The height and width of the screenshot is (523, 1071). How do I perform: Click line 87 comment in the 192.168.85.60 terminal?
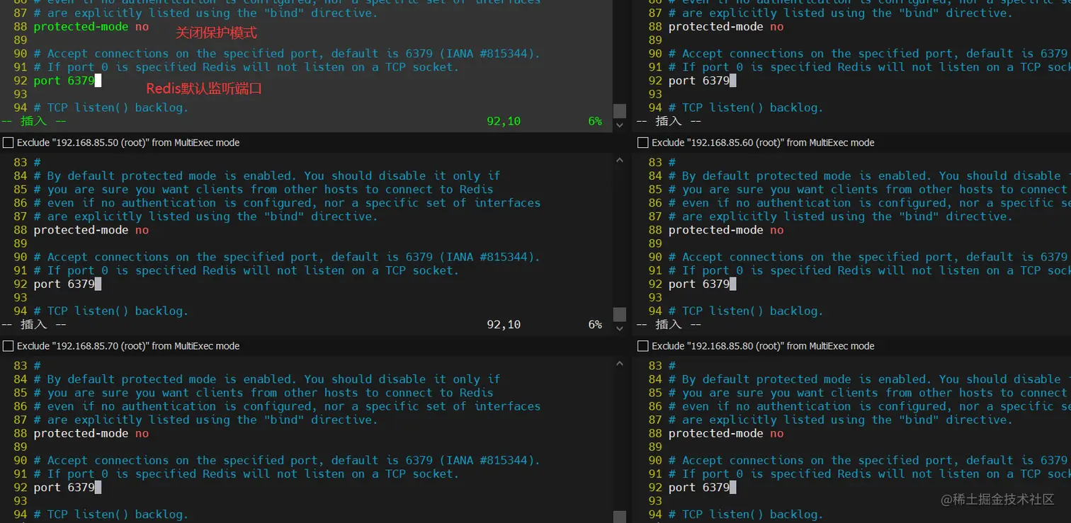point(840,217)
